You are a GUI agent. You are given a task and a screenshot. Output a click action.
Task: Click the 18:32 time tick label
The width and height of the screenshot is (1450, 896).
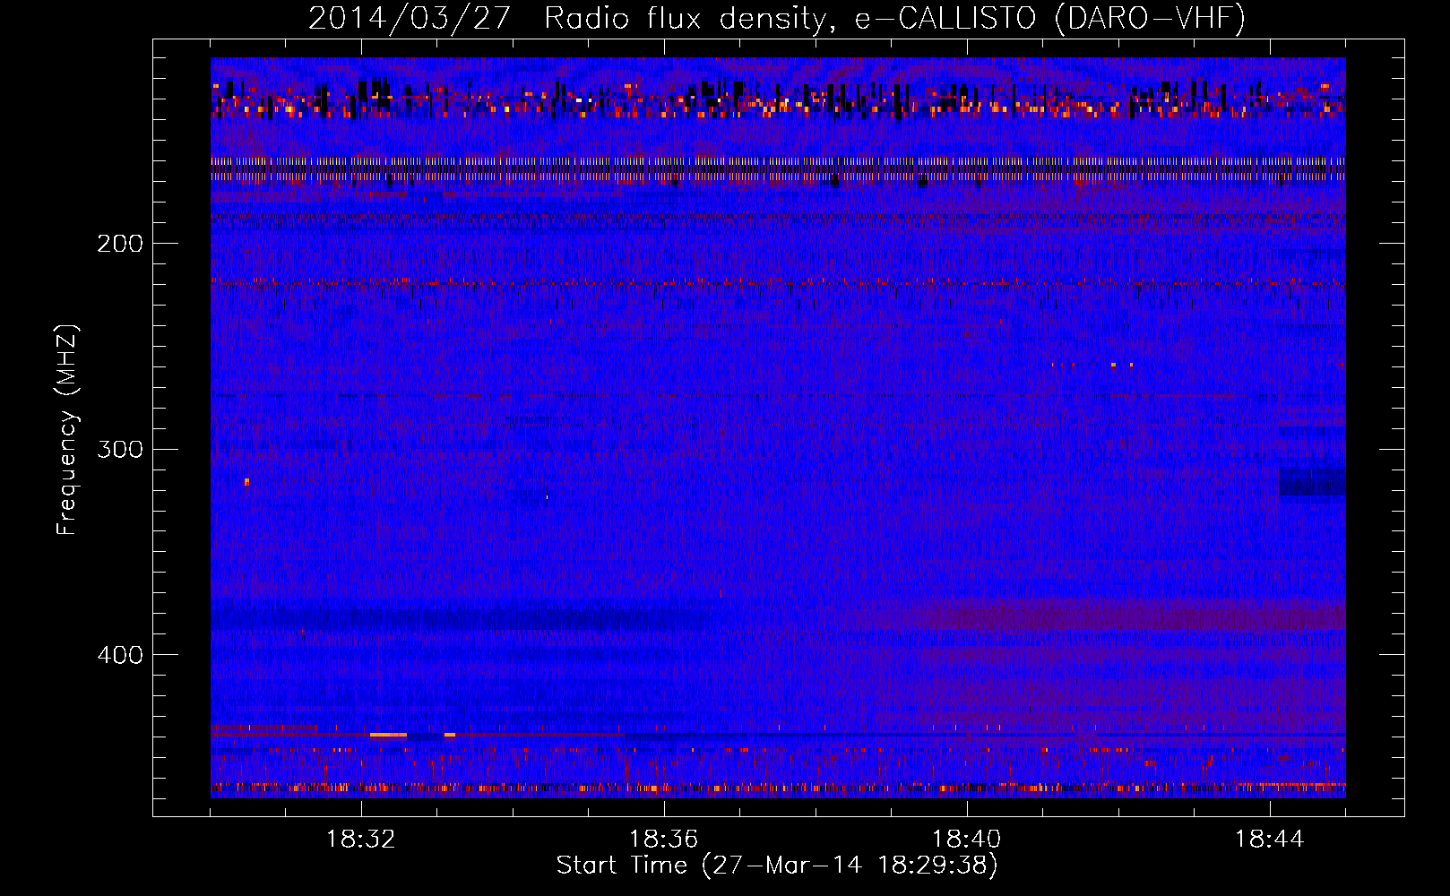click(361, 840)
